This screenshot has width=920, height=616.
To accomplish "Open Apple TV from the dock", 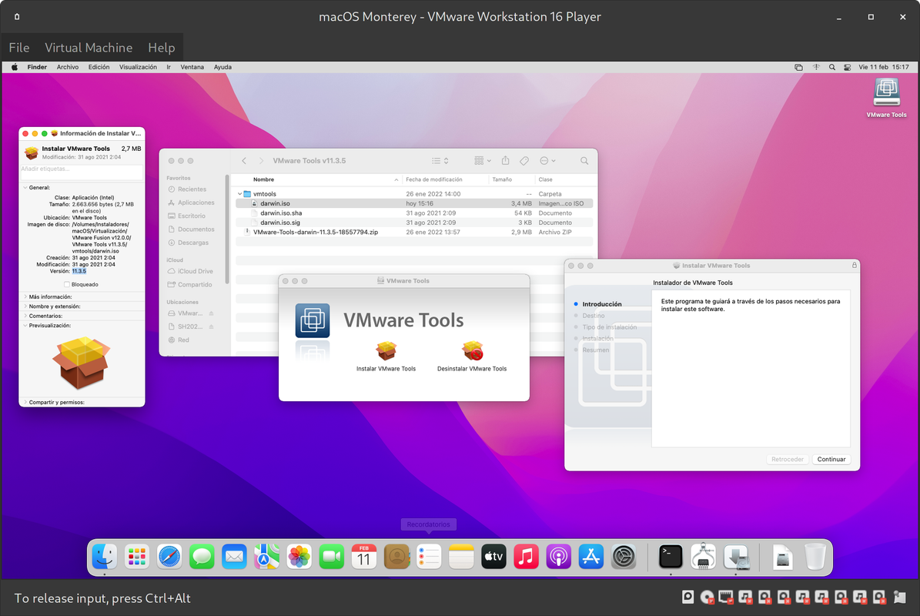I will (494, 556).
